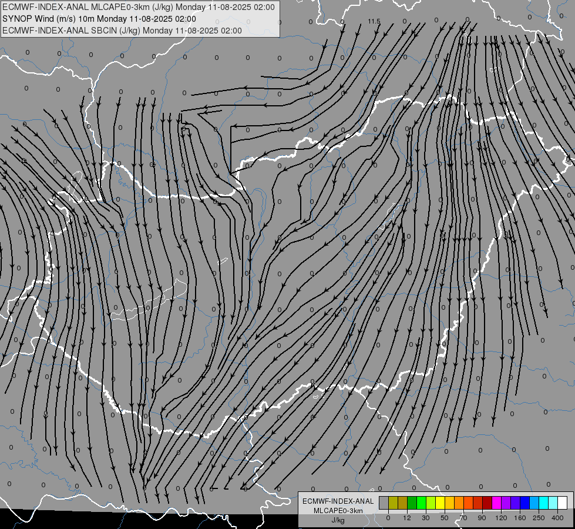Click the '11.5' wind value on the map
Screen dimensions: 575x529
pos(374,22)
